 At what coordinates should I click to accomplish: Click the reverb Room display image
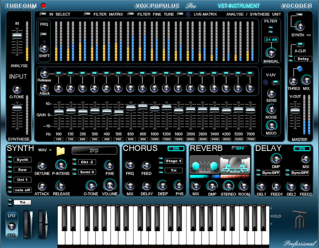235,165
